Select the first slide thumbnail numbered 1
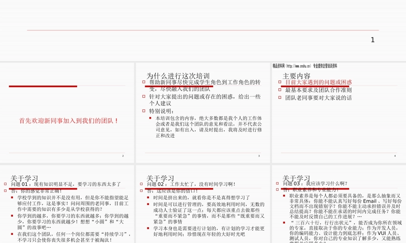This screenshot has width=406, height=243. pyautogui.click(x=203, y=30)
